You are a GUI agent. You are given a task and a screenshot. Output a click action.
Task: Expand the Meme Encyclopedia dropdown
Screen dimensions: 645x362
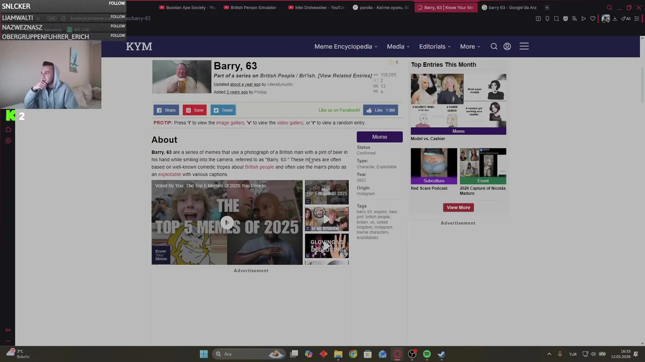(346, 46)
